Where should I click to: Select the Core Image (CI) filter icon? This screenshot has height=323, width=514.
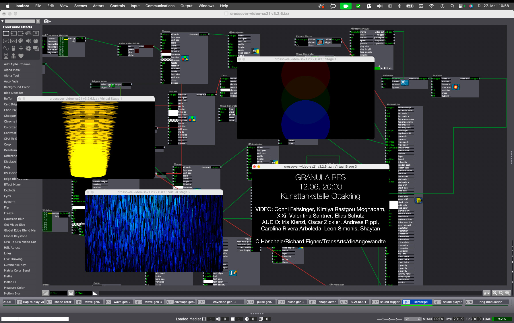point(6,41)
